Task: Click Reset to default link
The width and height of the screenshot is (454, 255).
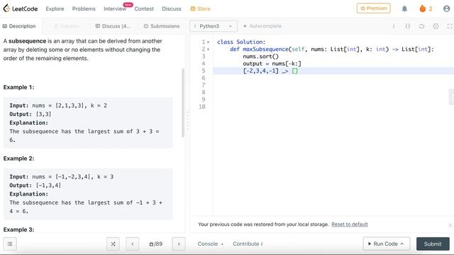Action: pyautogui.click(x=350, y=225)
